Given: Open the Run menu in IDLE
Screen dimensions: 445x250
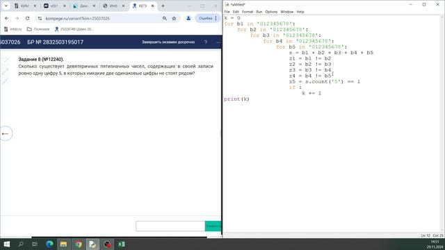Looking at the screenshot, I should (x=259, y=12).
